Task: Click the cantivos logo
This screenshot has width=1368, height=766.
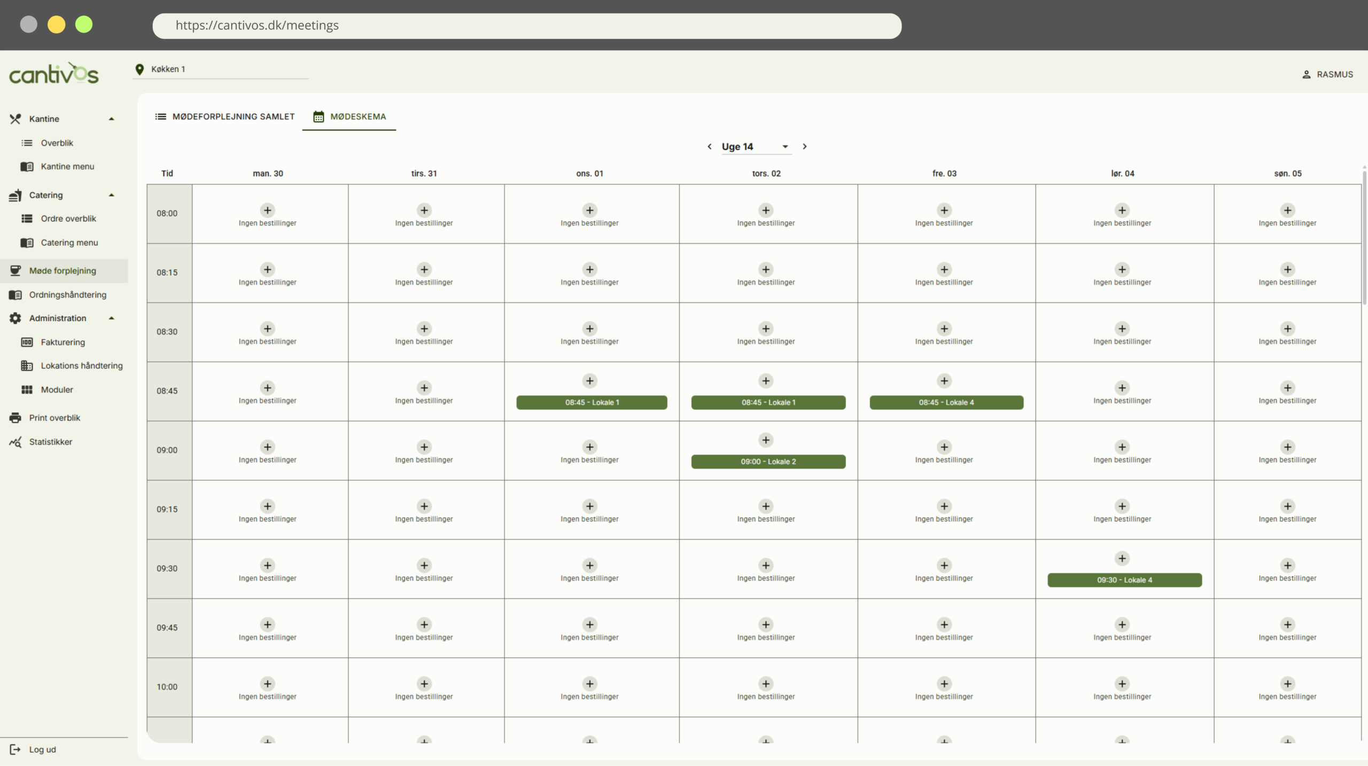Action: pyautogui.click(x=54, y=74)
